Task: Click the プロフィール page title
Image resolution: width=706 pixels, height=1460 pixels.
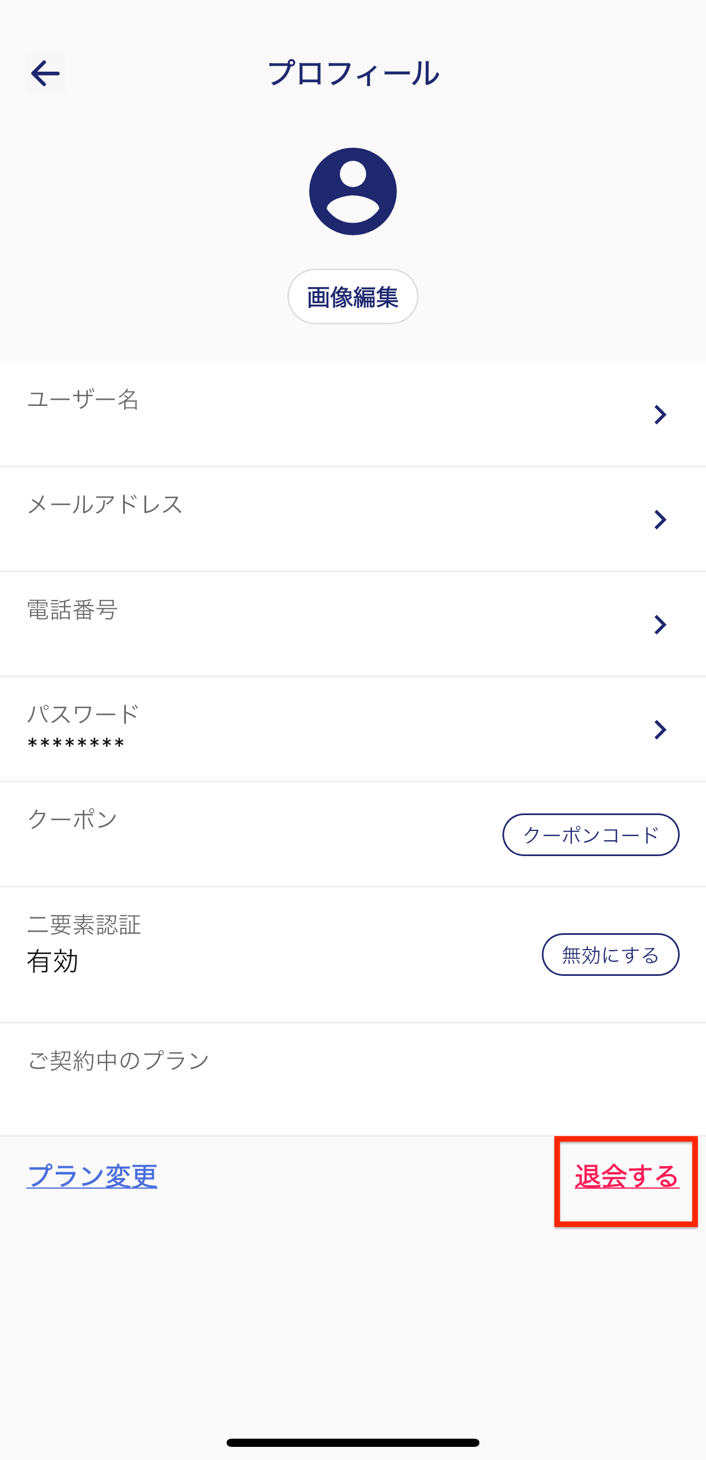Action: tap(352, 74)
